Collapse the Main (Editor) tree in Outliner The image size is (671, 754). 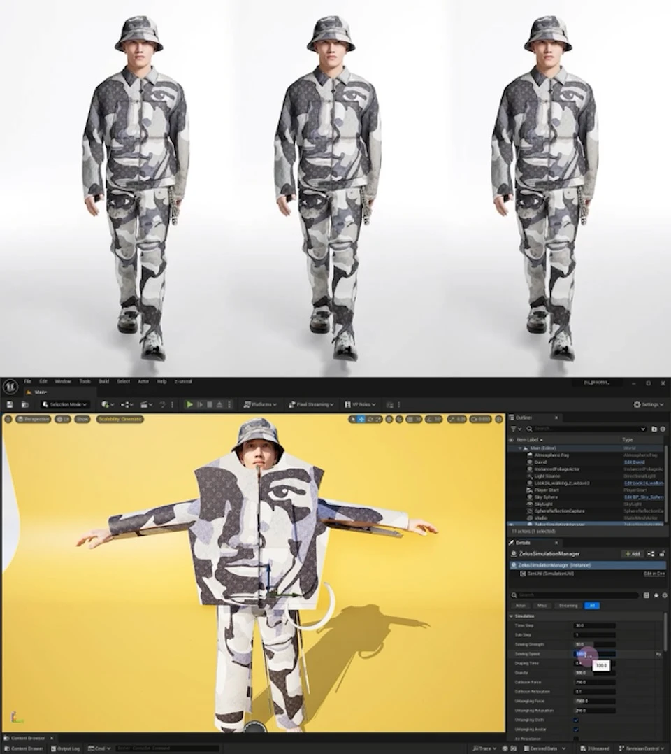coord(520,448)
